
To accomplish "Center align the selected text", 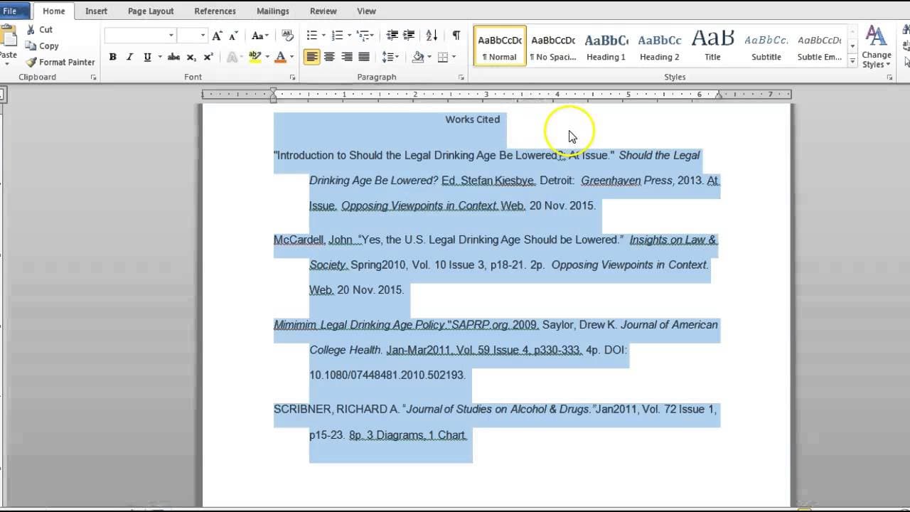I will coord(329,57).
